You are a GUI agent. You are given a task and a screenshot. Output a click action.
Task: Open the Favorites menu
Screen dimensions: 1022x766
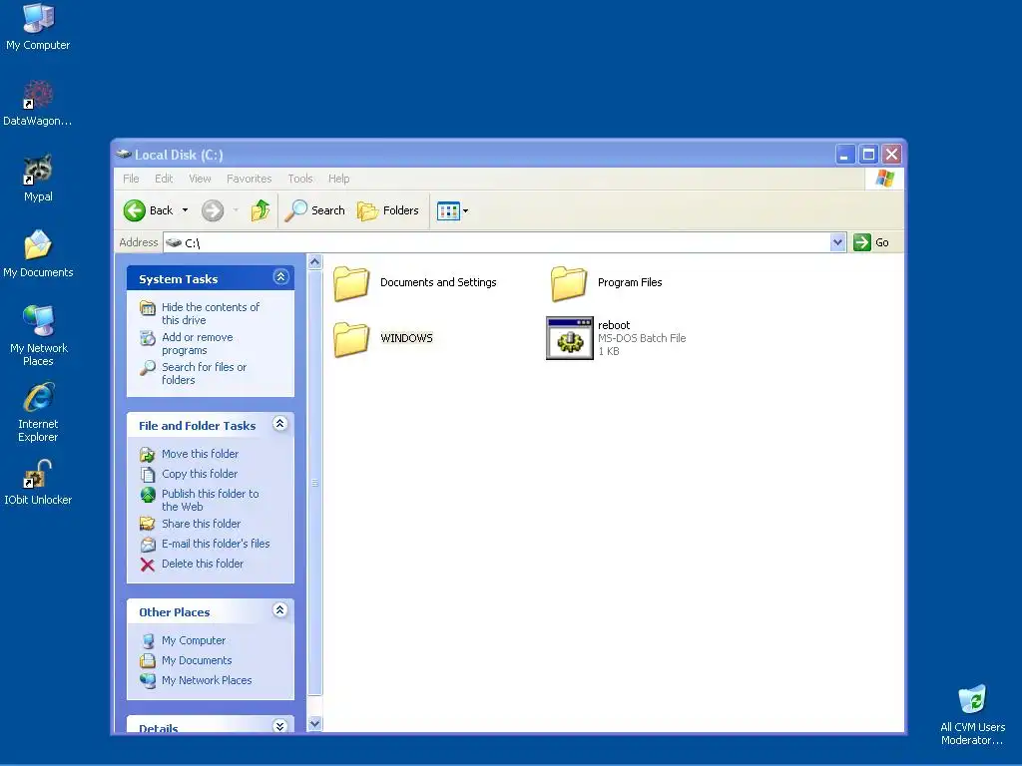coord(249,179)
